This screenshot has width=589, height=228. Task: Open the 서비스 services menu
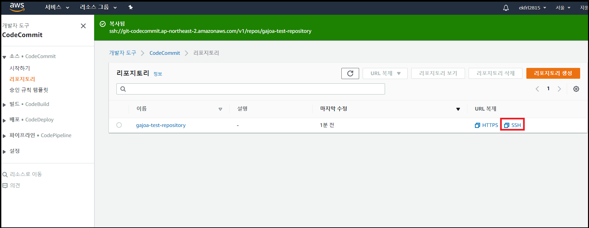click(x=57, y=7)
